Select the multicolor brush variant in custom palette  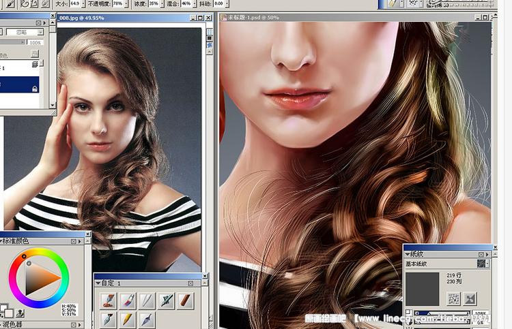128,300
